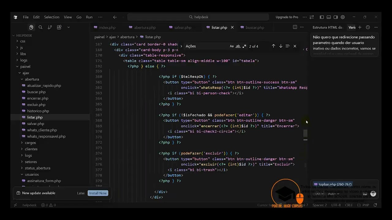Go to next find match

281,46
